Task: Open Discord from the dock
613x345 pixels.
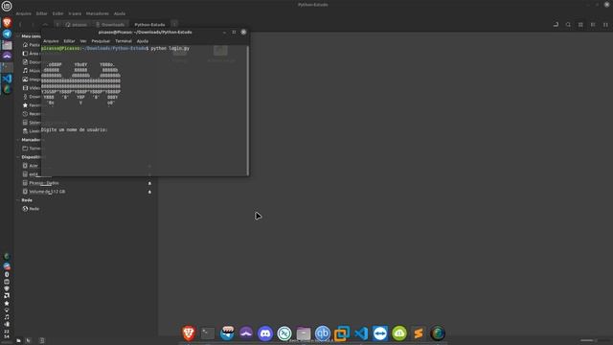Action: coord(265,333)
